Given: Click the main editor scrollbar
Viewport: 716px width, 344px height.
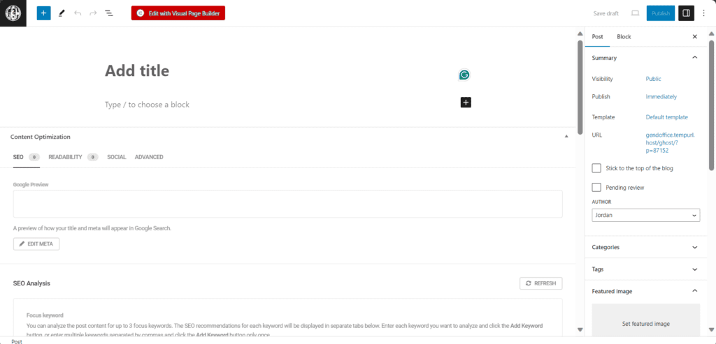Looking at the screenshot, I should coord(580,87).
